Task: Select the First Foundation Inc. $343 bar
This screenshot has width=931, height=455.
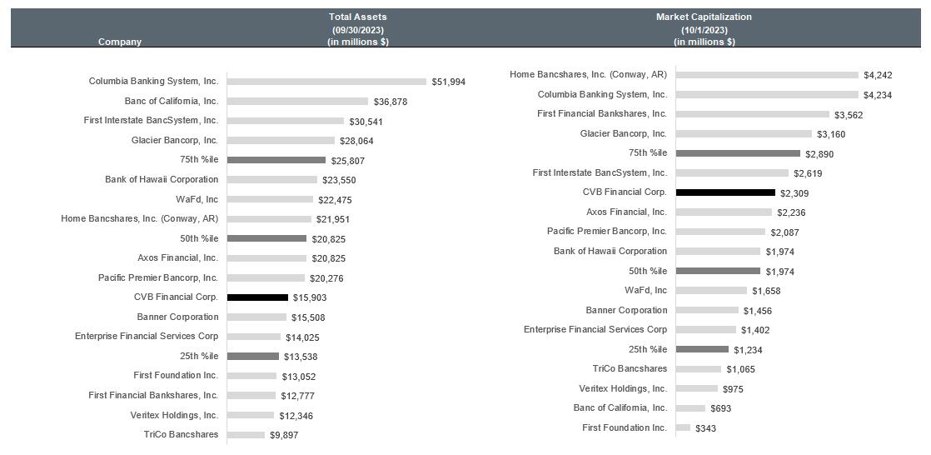Action: pyautogui.click(x=683, y=428)
